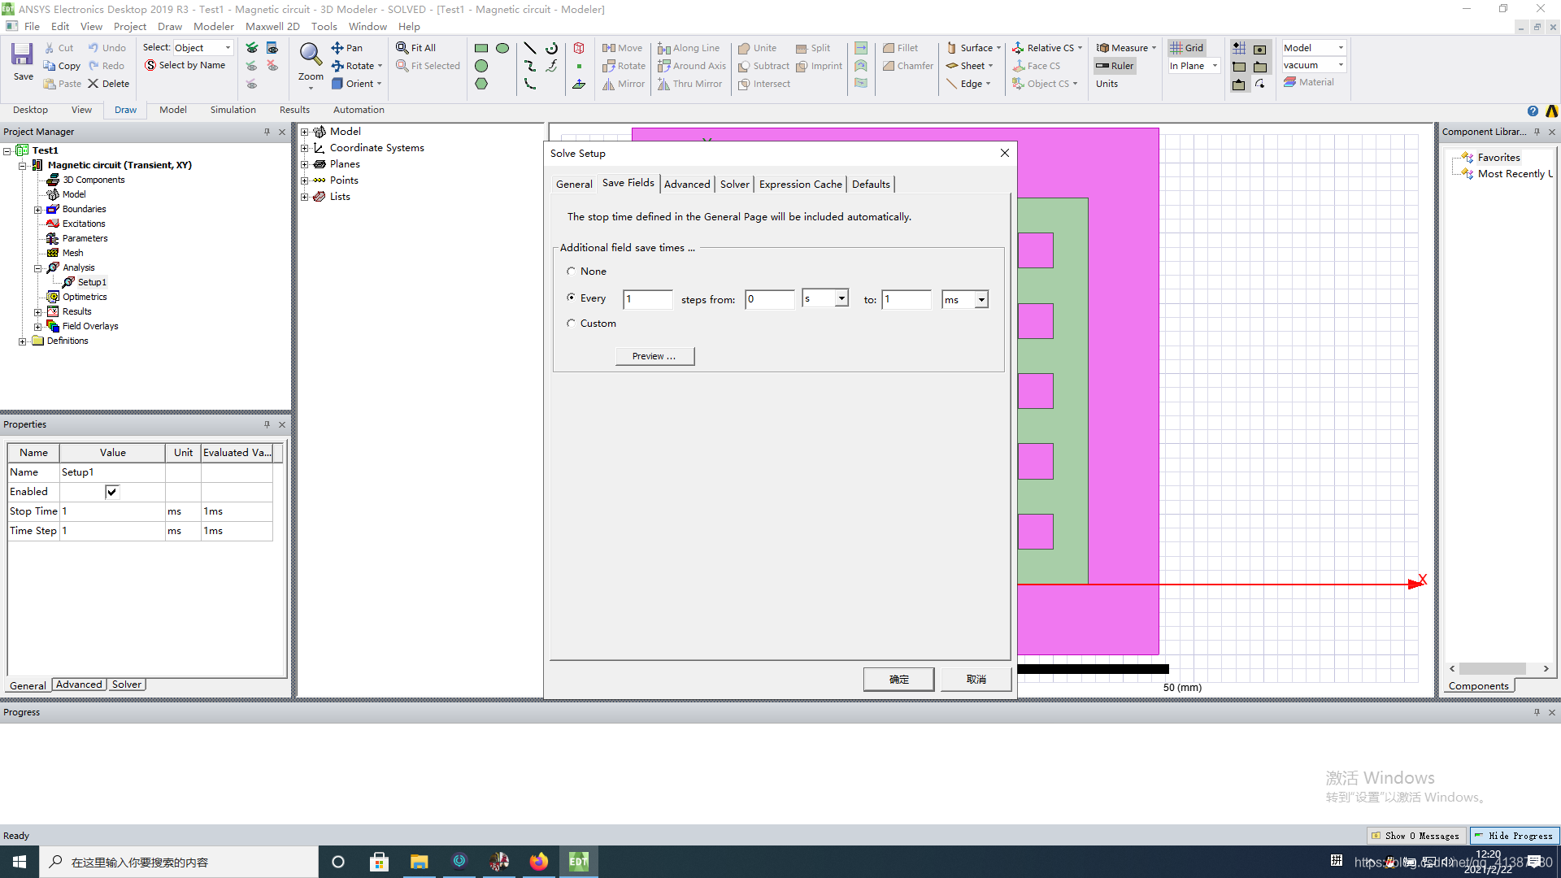1561x878 pixels.
Task: Toggle the Ruler display
Action: coord(1115,66)
